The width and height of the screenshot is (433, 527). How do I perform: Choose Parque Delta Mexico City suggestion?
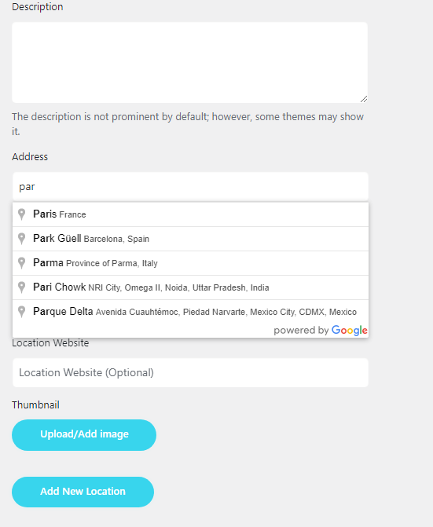(x=190, y=312)
